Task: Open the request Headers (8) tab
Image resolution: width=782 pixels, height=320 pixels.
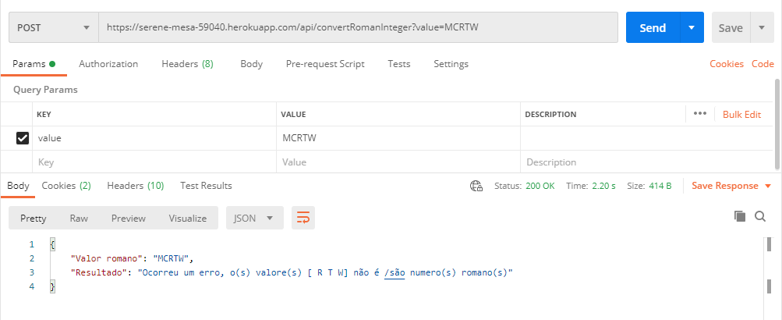Action: (188, 64)
